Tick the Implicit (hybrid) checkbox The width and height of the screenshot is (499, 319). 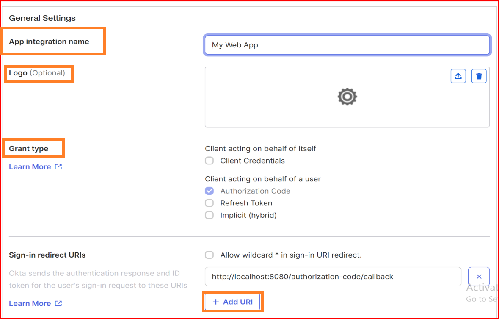210,215
